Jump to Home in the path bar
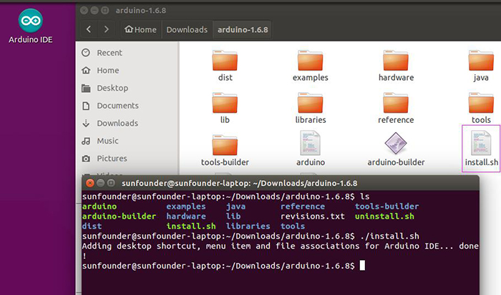501x295 pixels. [x=140, y=30]
